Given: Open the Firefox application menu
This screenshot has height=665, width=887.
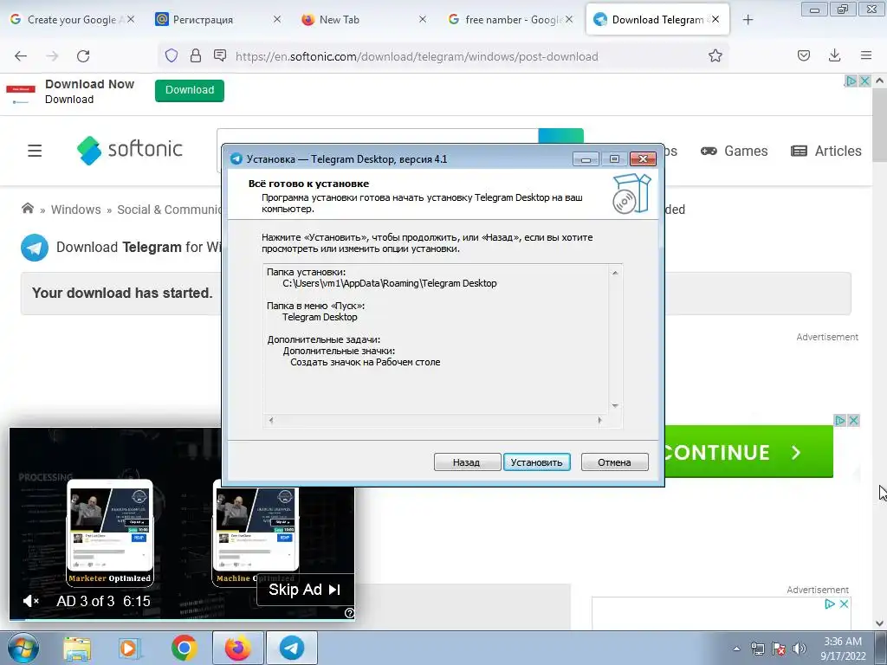Looking at the screenshot, I should (866, 55).
